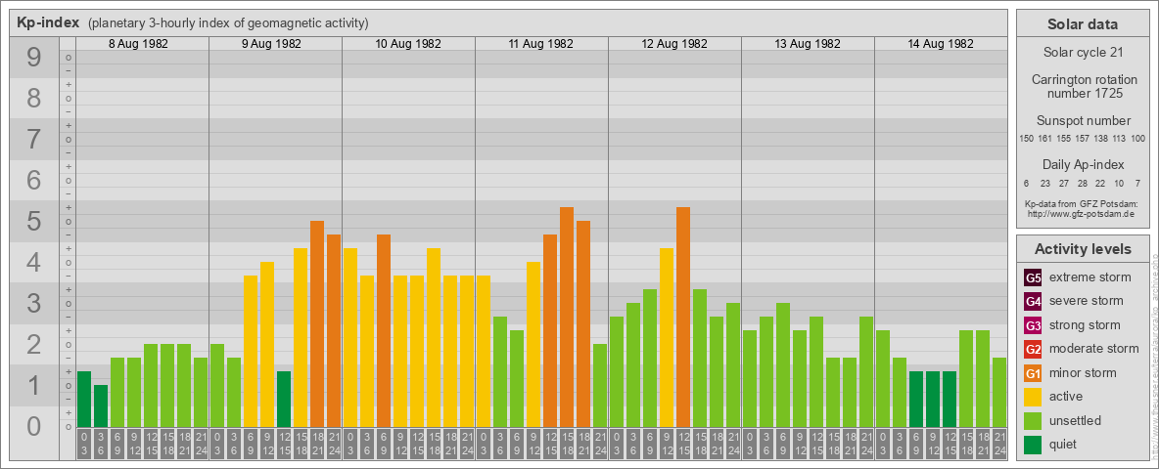Click the extreme storm legend label
Screen dimensions: 1159x469
click(x=1090, y=277)
